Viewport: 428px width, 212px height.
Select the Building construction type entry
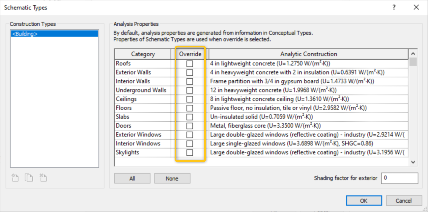tap(54, 33)
